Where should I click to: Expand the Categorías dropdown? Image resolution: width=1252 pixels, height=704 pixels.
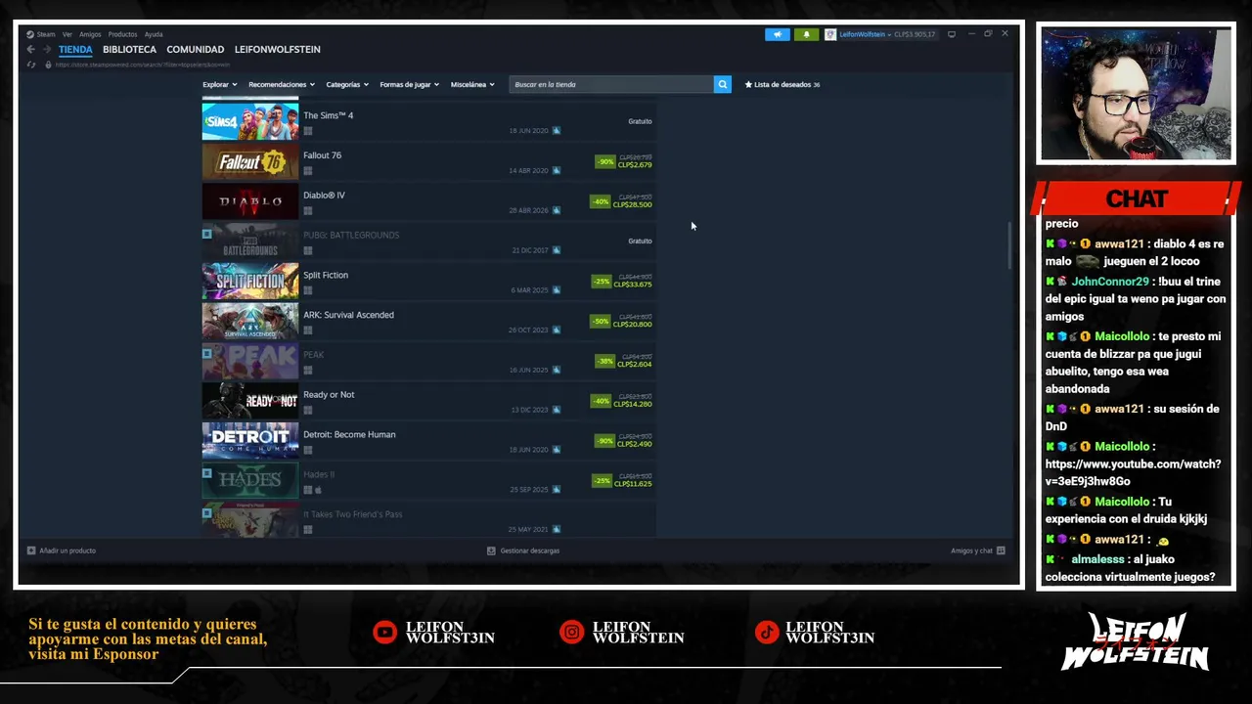click(347, 84)
